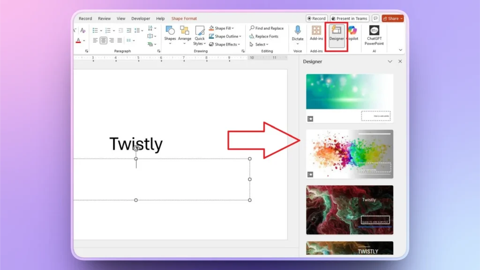Open the Share button

[392, 18]
